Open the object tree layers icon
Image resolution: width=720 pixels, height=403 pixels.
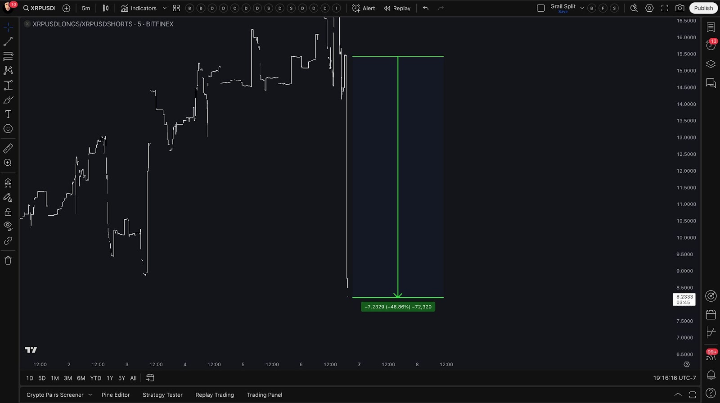click(711, 64)
